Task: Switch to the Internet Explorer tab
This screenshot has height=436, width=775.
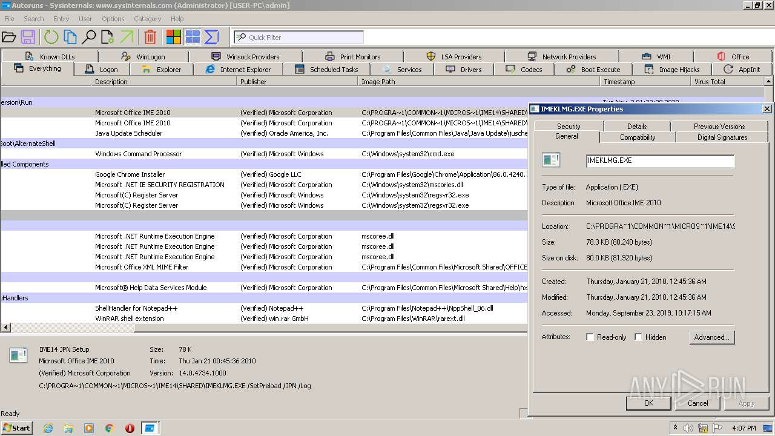Action: point(238,70)
